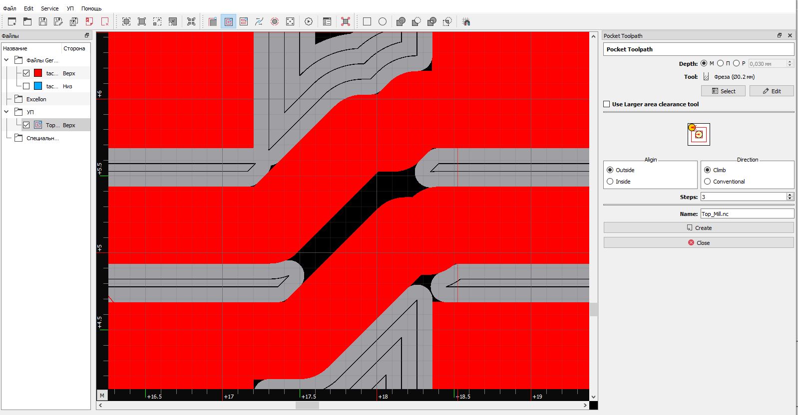798x415 pixels.
Task: Click the dashed-frame zoom to selection icon
Action: click(x=157, y=21)
